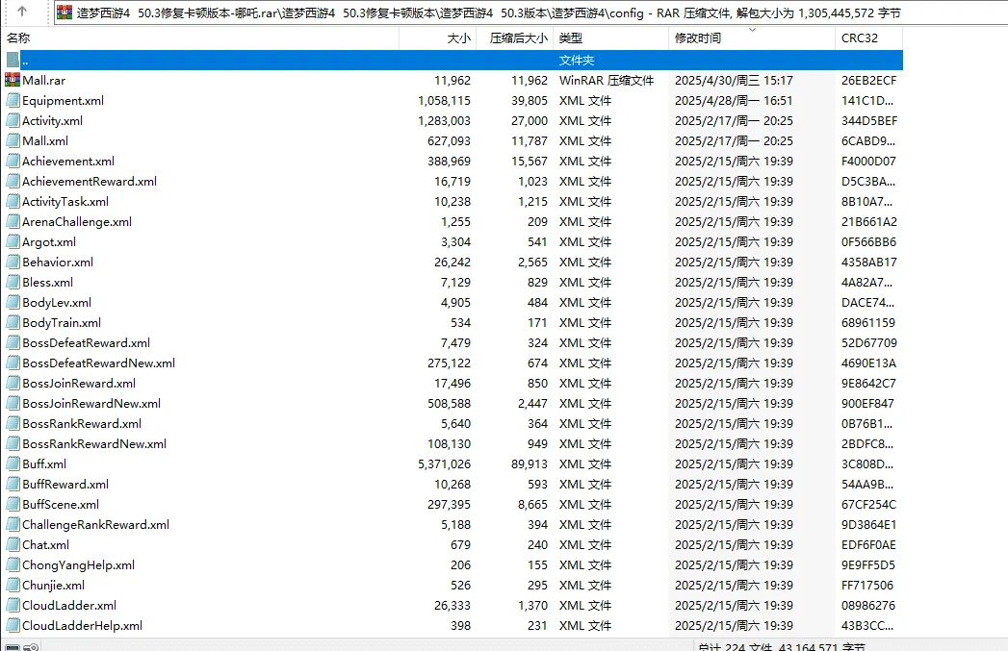Select the file name ChongYangHelp.xml
1008x651 pixels.
[78, 565]
